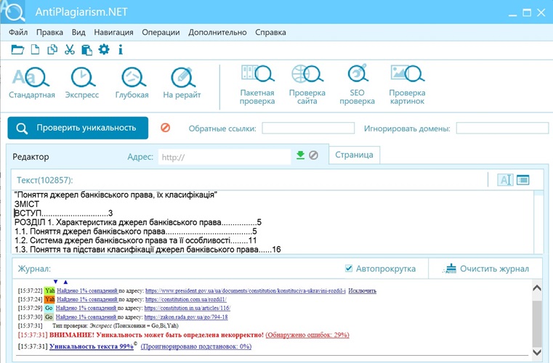553x363 pixels.
Task: Open settings via gear icon
Action: (104, 49)
